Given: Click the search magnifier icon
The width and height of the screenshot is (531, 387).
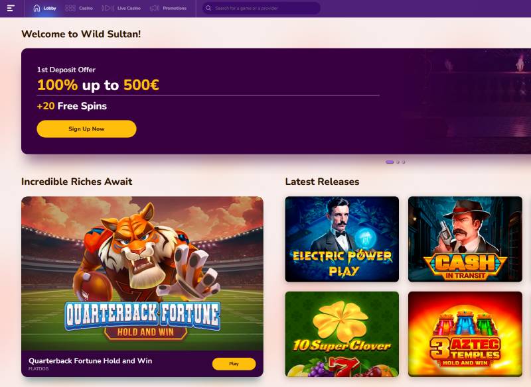Looking at the screenshot, I should click(208, 9).
